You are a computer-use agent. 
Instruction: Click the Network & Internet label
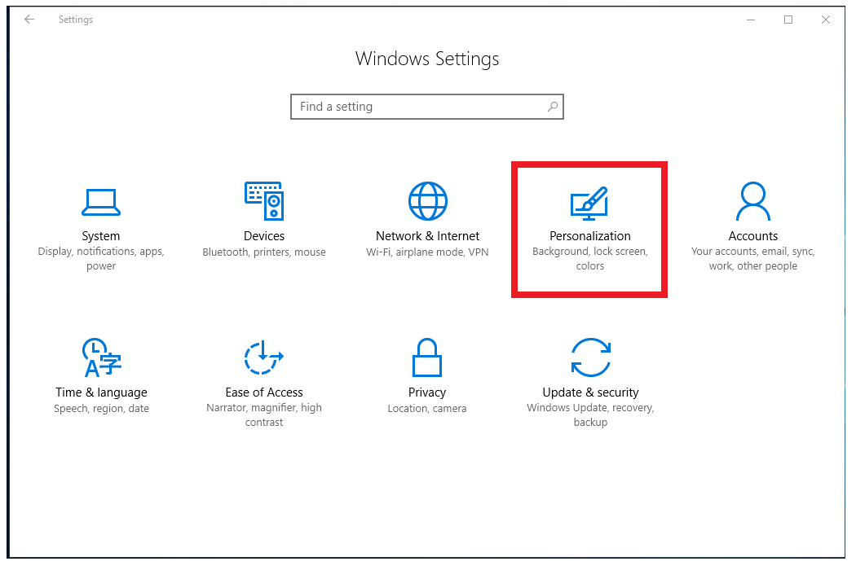427,236
